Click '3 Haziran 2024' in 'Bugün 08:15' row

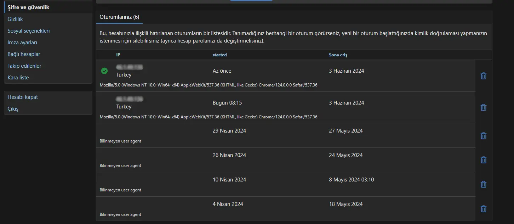tap(347, 103)
